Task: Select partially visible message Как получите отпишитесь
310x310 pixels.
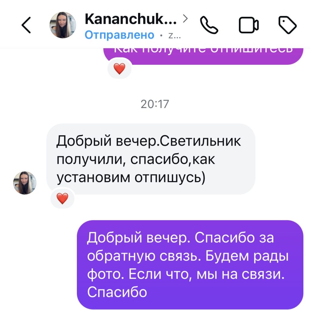Action: (x=203, y=56)
